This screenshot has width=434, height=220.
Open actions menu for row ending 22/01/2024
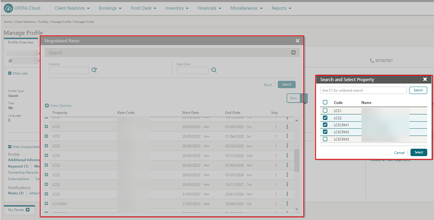[x=287, y=194]
